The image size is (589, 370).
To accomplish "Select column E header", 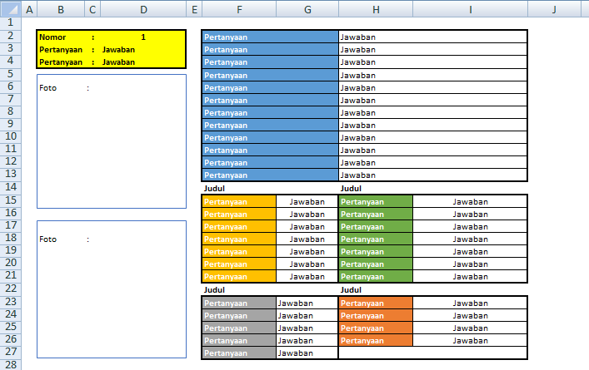I will 194,9.
